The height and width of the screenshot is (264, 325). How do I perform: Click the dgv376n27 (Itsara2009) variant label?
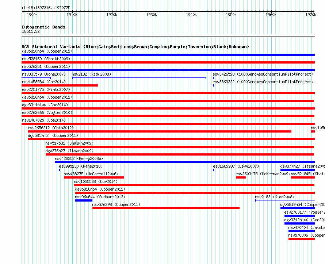click(69, 151)
